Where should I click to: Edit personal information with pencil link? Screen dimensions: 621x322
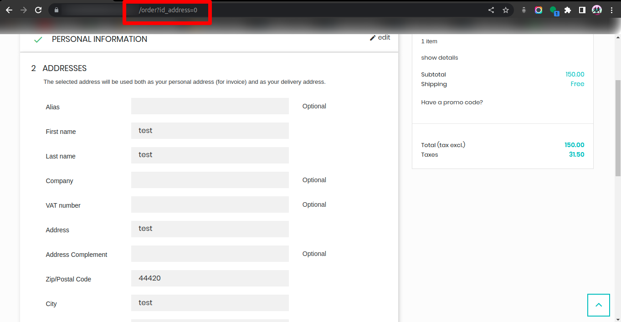pos(380,37)
